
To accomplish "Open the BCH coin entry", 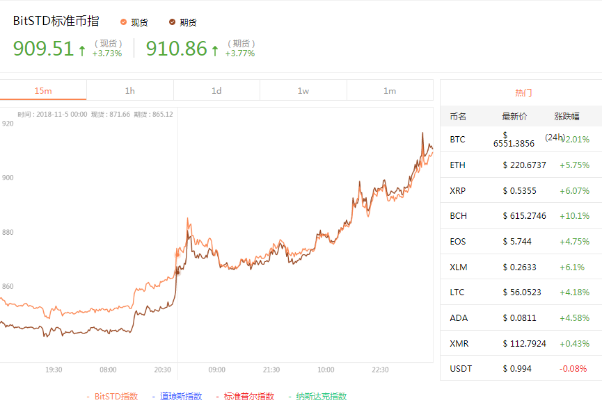I will 521,216.
